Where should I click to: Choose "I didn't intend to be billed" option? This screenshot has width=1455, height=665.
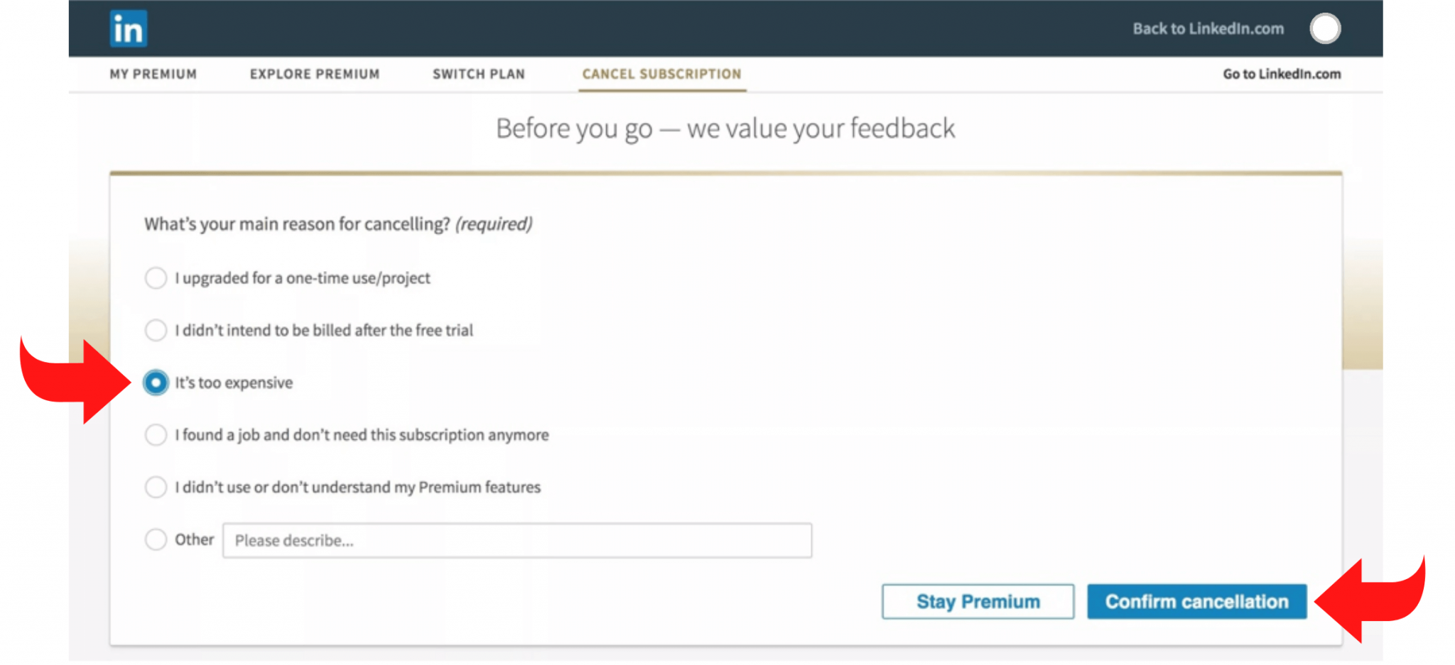156,331
